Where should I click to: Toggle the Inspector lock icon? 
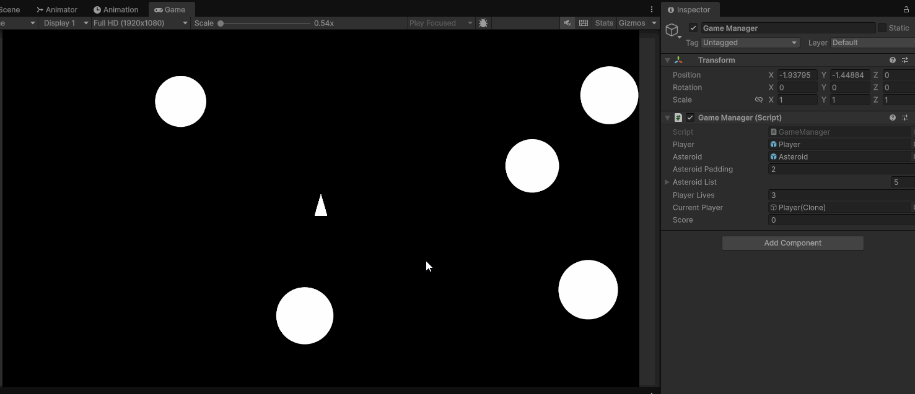pos(906,10)
